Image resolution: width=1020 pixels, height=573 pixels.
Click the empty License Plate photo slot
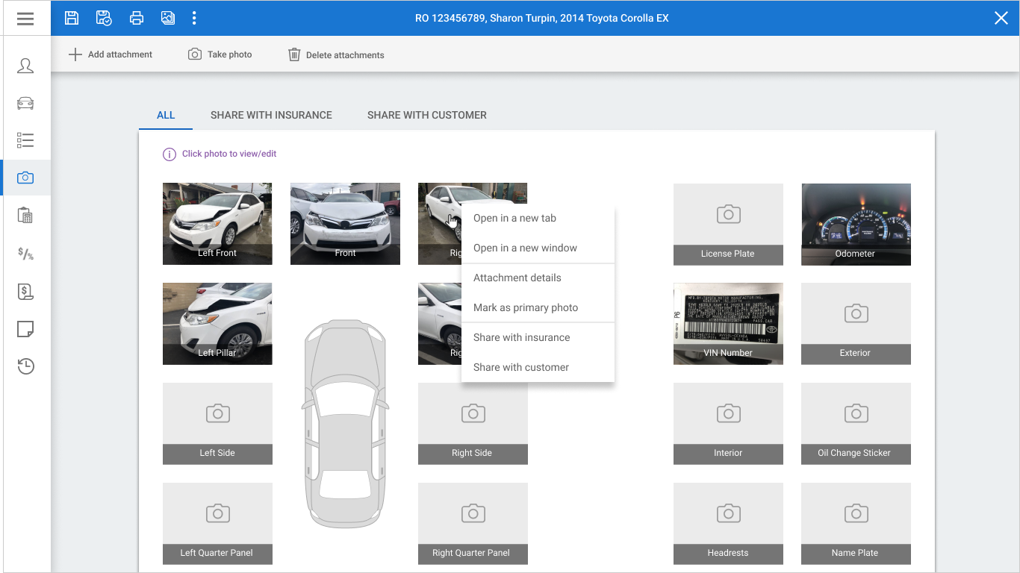[x=728, y=224]
